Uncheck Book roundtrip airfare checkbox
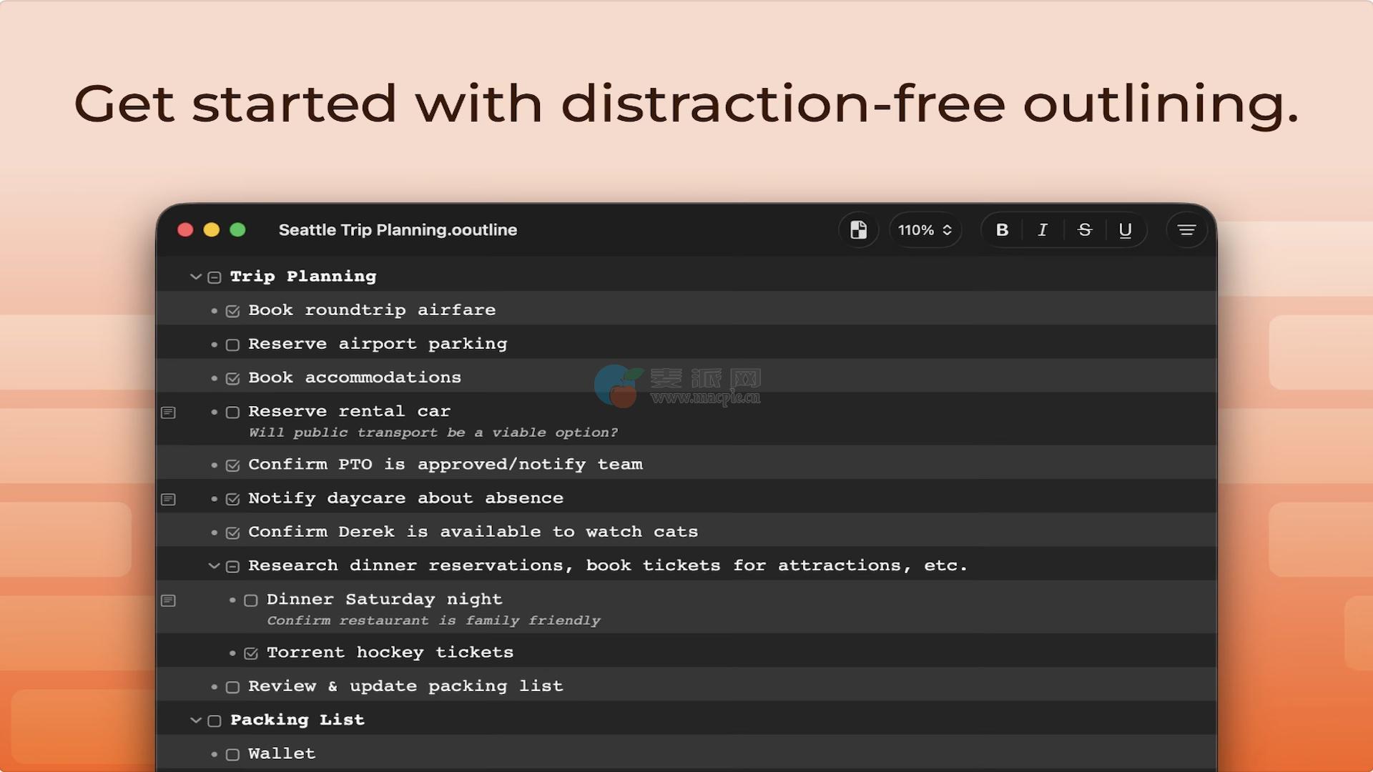The height and width of the screenshot is (772, 1373). (x=232, y=311)
